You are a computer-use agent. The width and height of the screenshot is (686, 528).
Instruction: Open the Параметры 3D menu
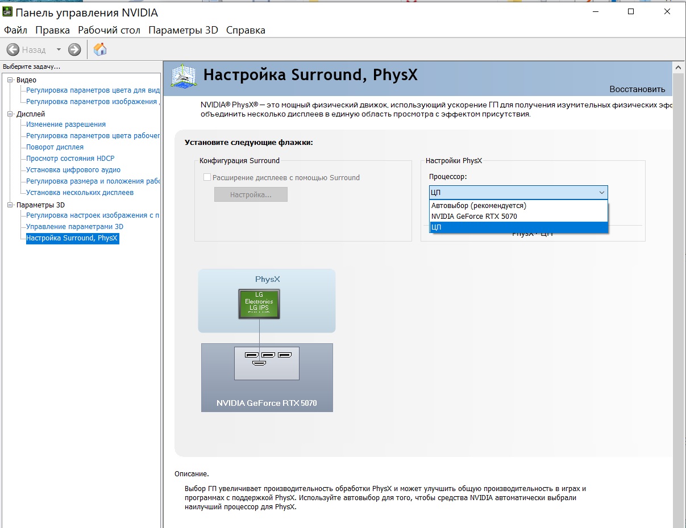click(x=183, y=30)
